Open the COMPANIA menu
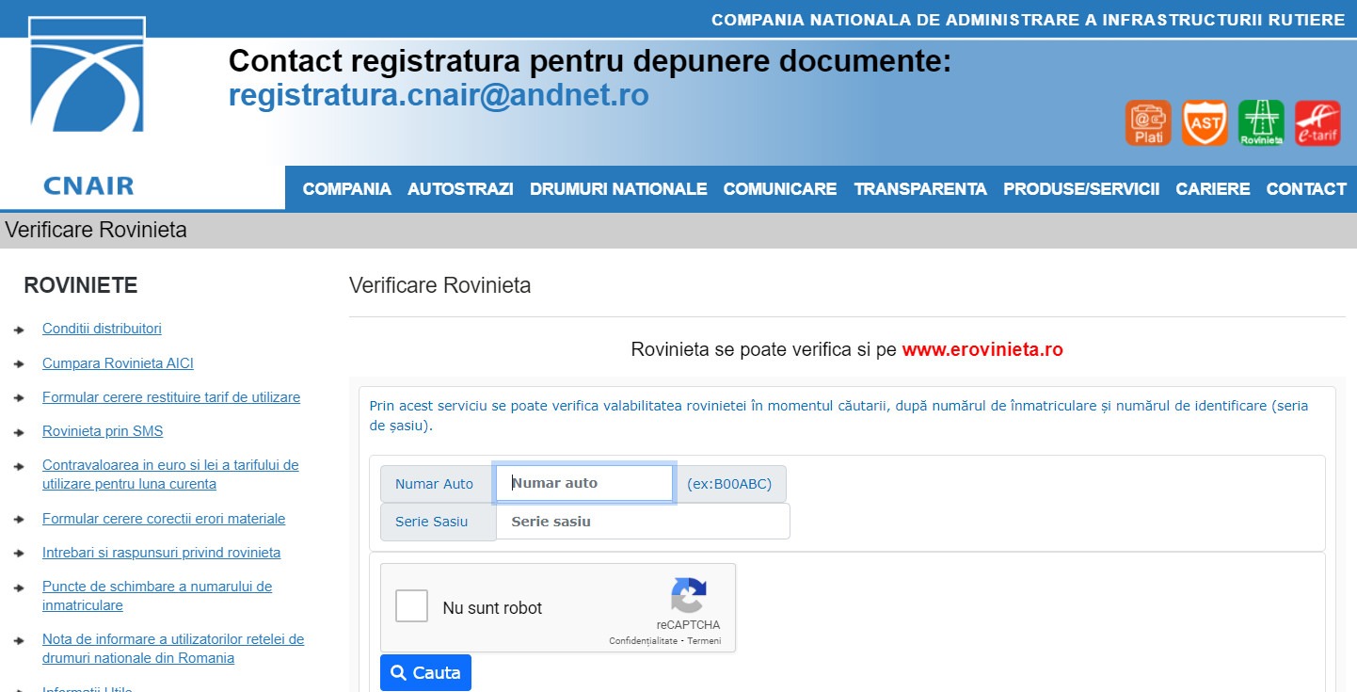 [346, 189]
